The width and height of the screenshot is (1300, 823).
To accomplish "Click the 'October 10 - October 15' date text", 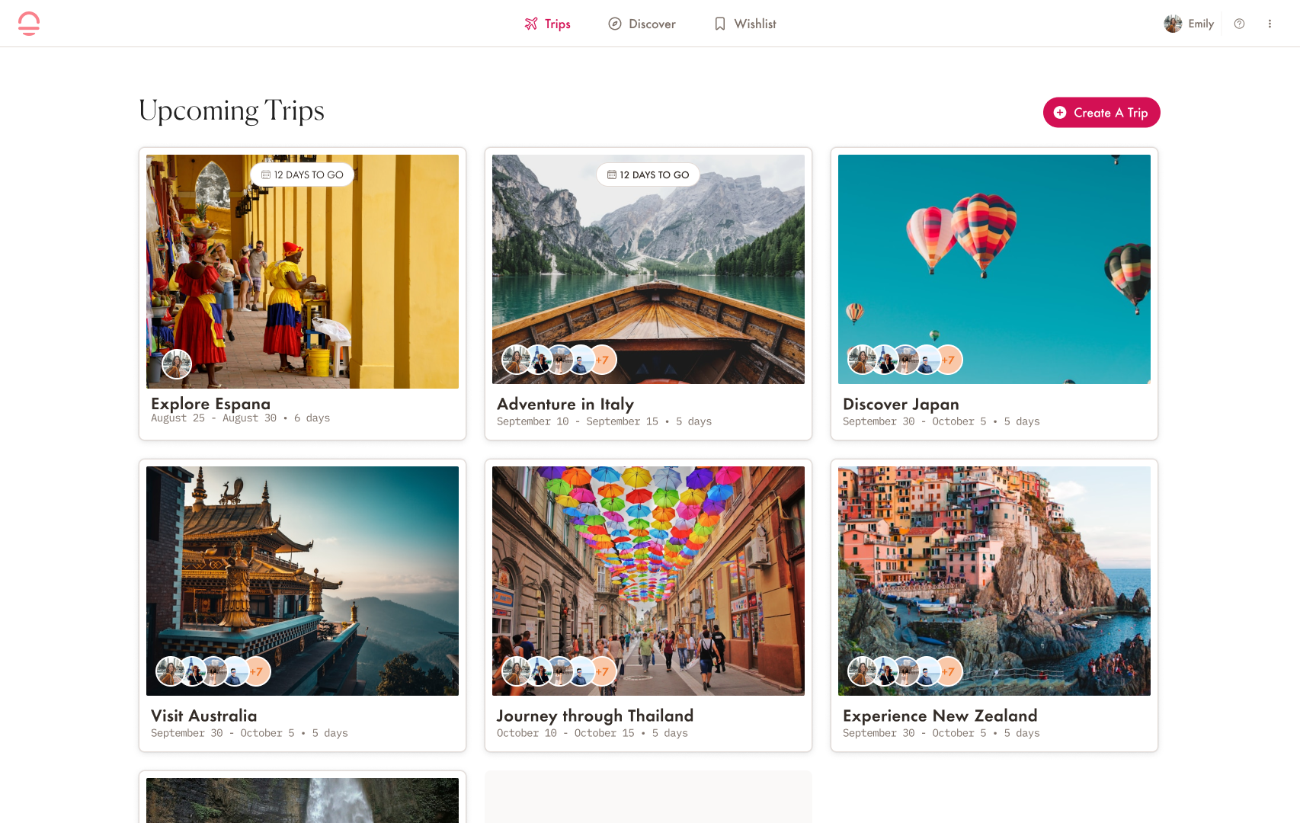I will [565, 733].
